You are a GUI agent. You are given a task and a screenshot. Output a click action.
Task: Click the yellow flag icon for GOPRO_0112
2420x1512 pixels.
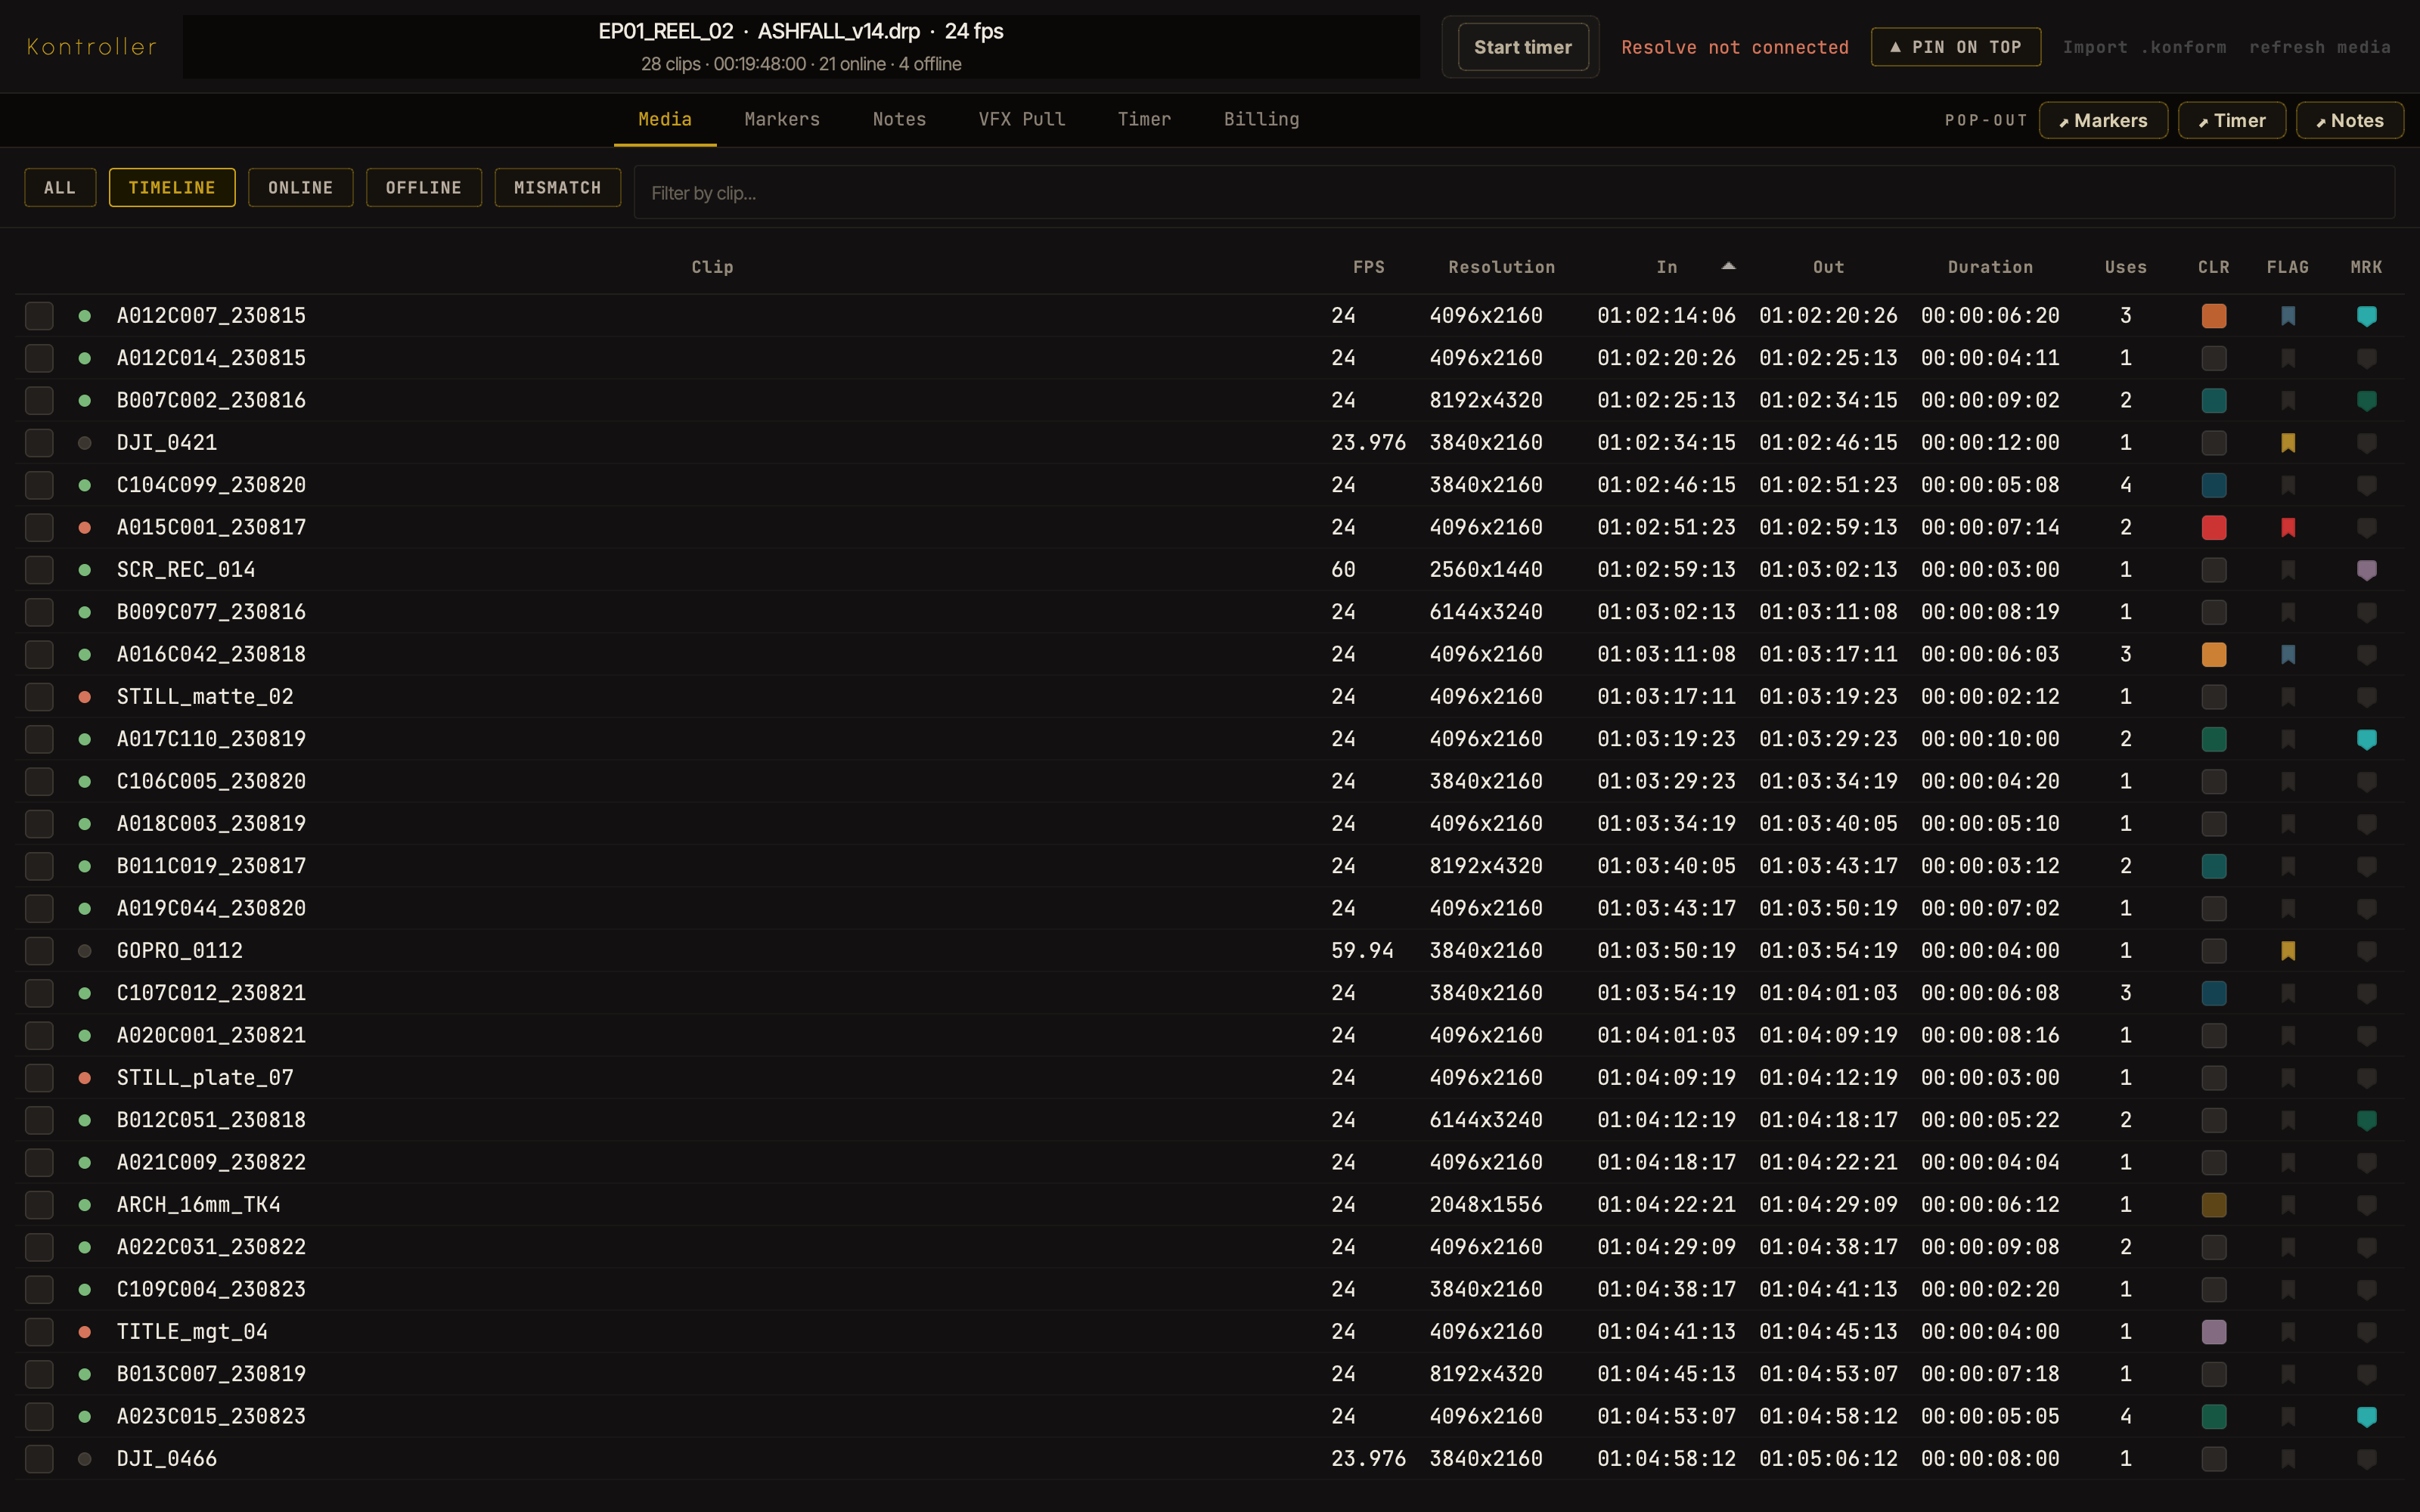coord(2288,951)
